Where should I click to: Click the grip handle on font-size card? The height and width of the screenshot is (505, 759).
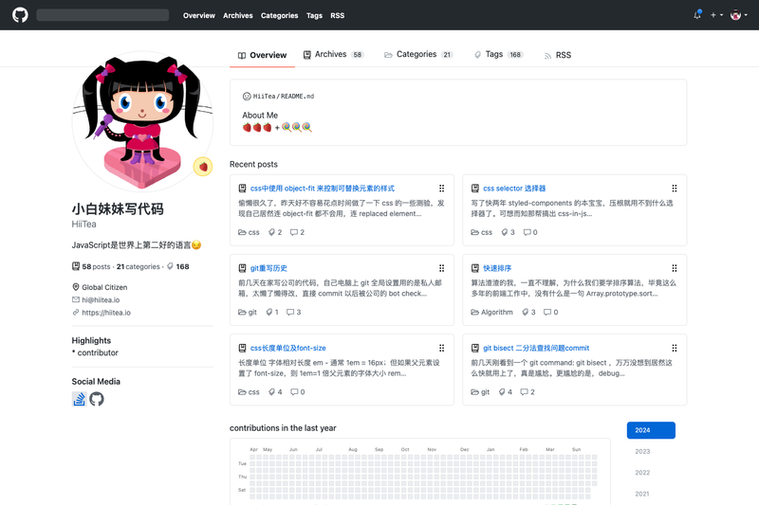(x=441, y=348)
